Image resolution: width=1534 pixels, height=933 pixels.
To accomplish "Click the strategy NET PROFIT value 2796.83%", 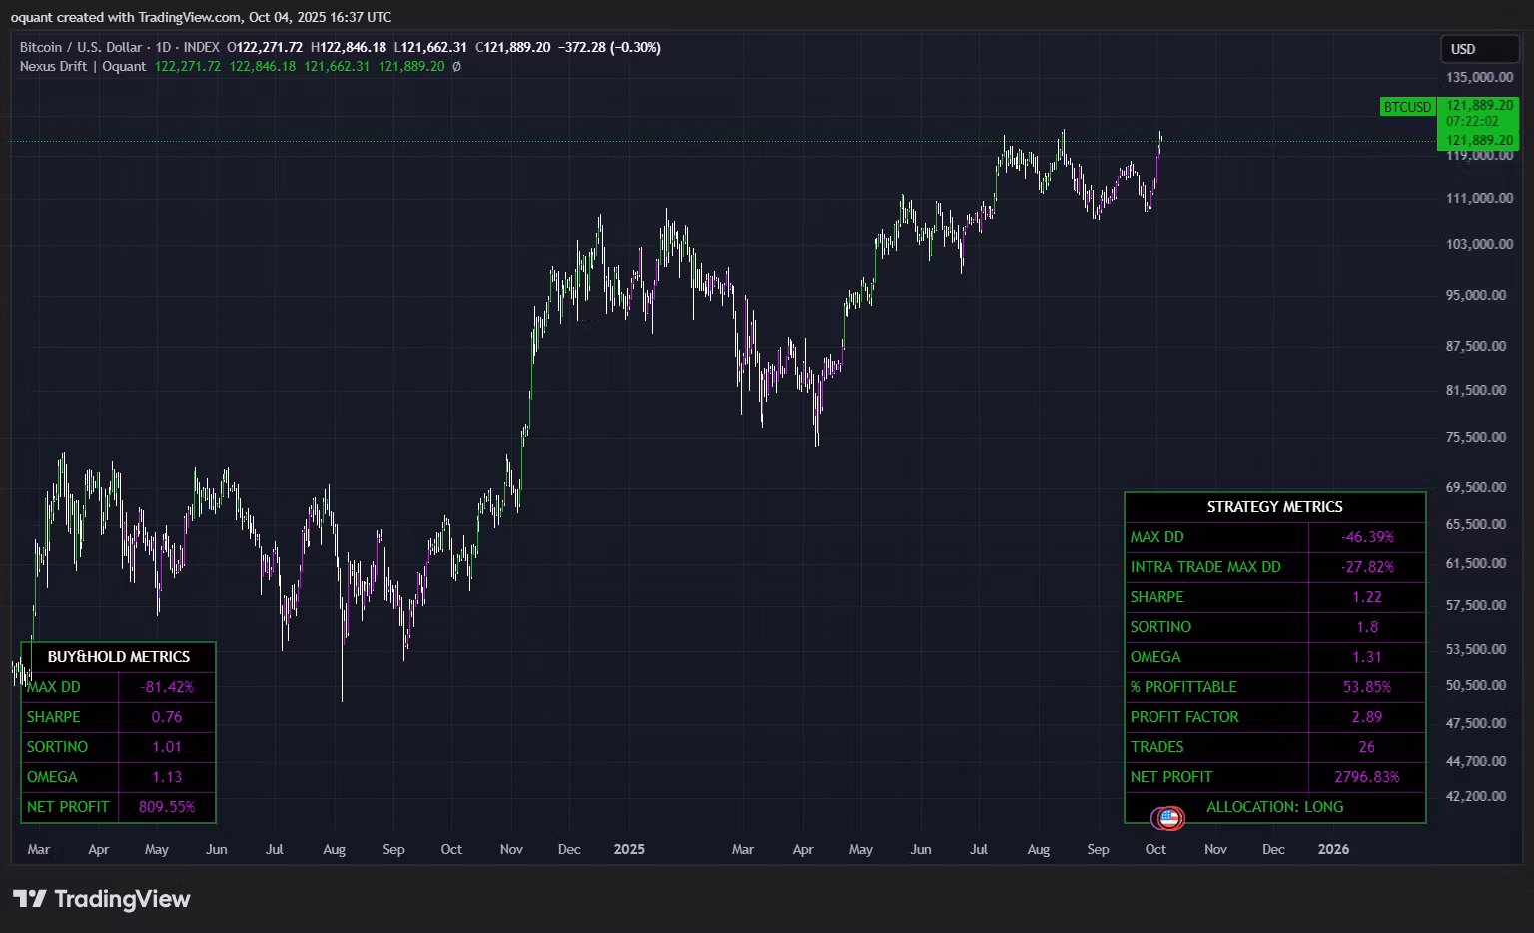I will [1366, 777].
